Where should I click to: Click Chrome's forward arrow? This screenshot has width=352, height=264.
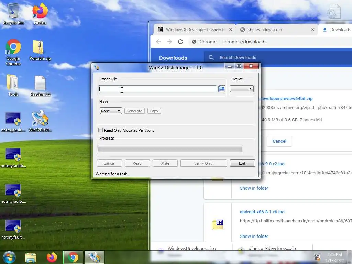point(169,42)
